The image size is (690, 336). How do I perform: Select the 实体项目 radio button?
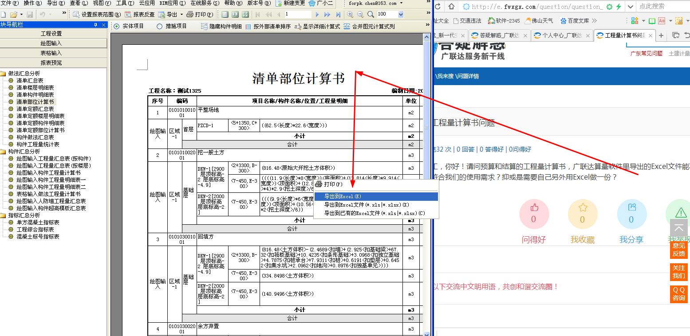click(117, 26)
